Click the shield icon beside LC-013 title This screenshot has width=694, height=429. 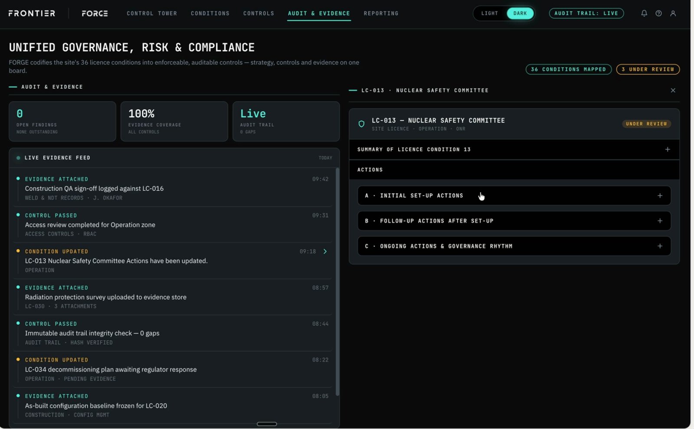[x=361, y=124]
